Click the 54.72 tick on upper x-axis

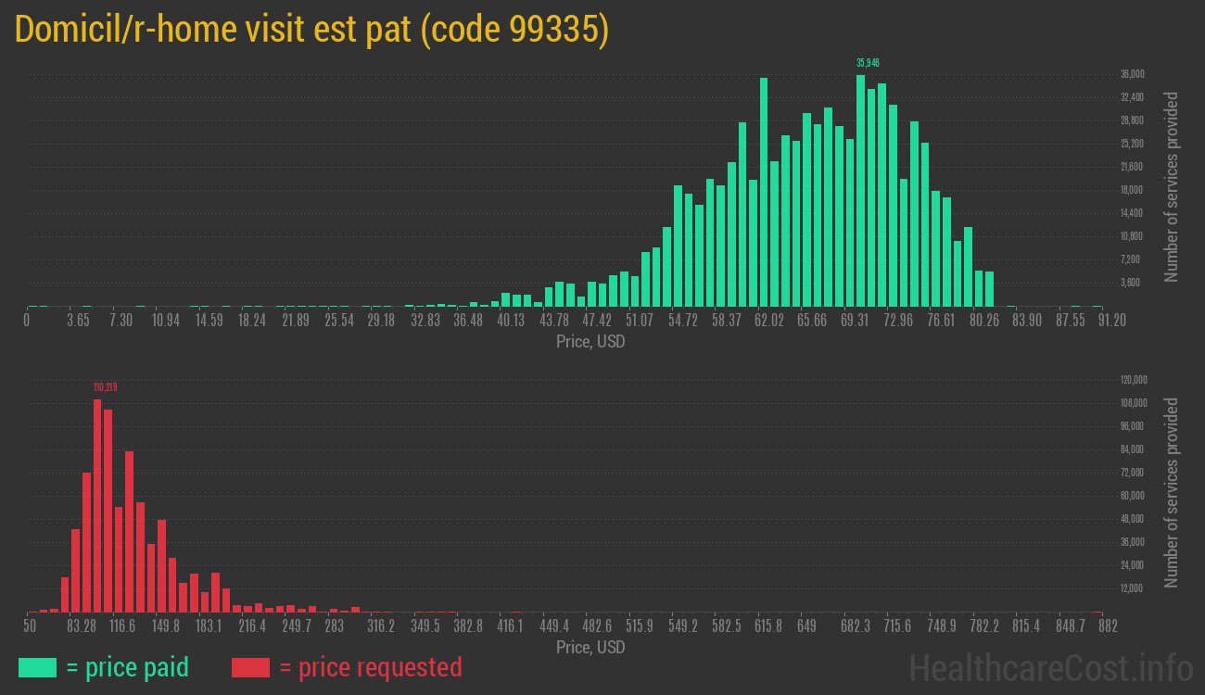(683, 320)
